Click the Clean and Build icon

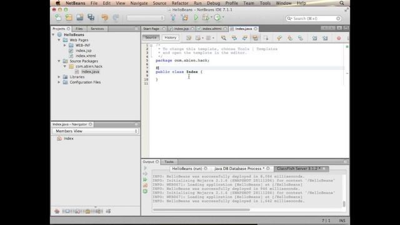pyautogui.click(x=184, y=17)
